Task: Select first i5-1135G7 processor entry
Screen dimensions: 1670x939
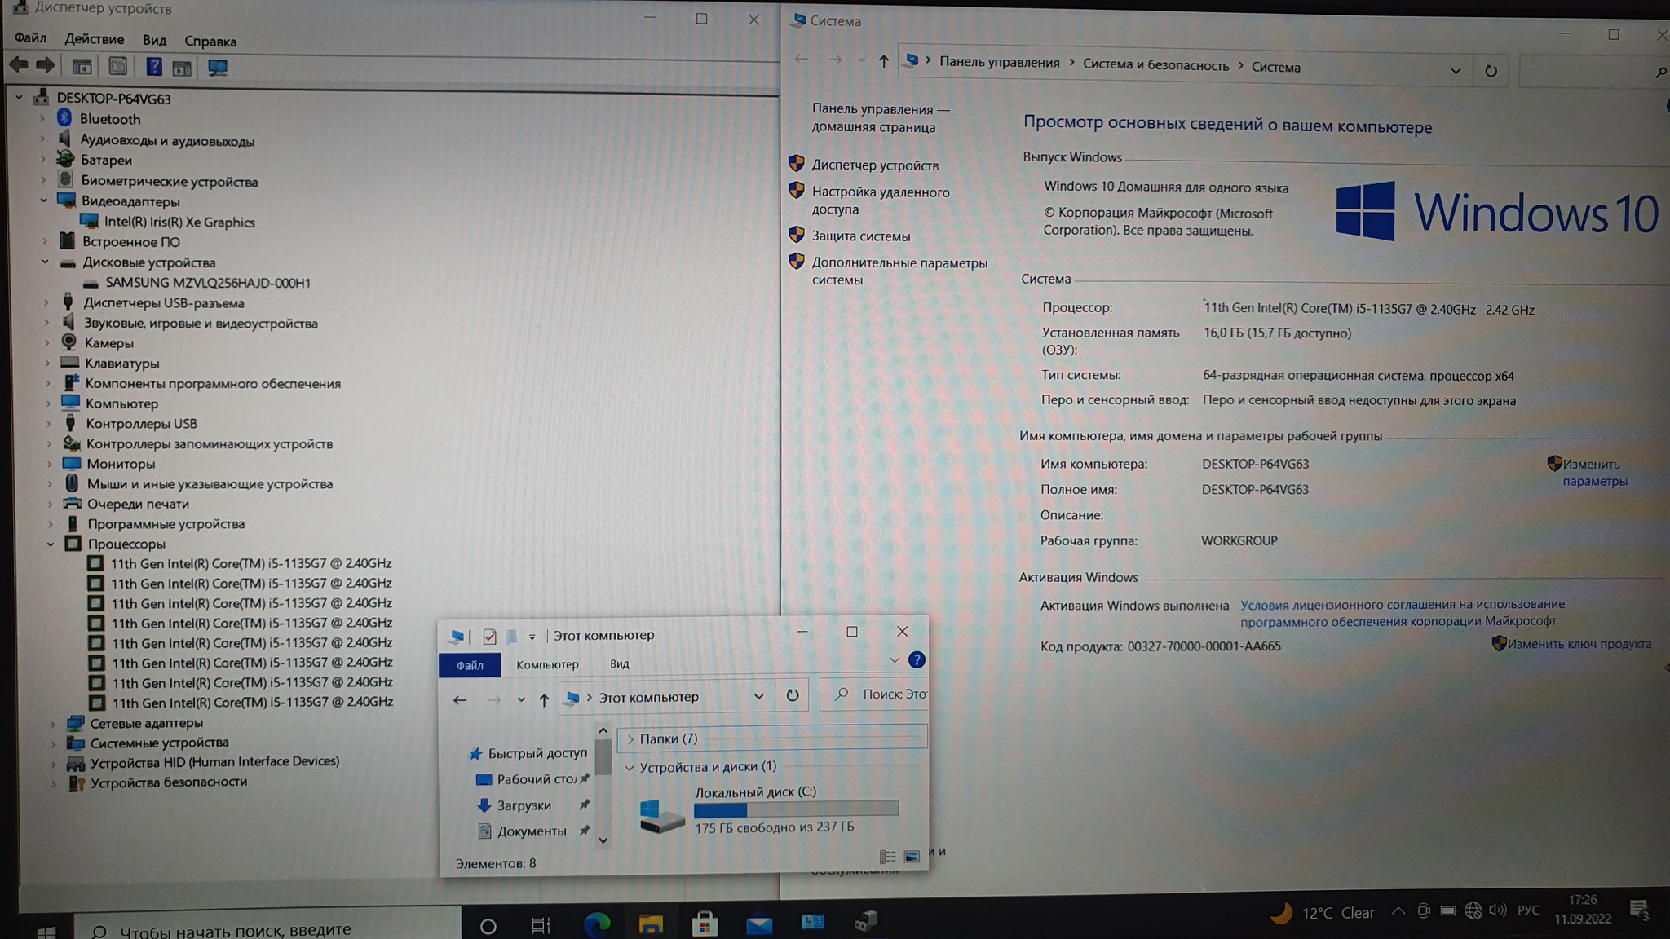Action: coord(251,563)
